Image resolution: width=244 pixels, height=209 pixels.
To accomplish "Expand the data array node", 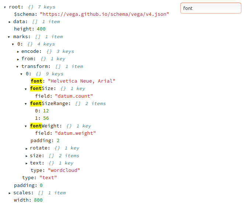I will click(10, 22).
